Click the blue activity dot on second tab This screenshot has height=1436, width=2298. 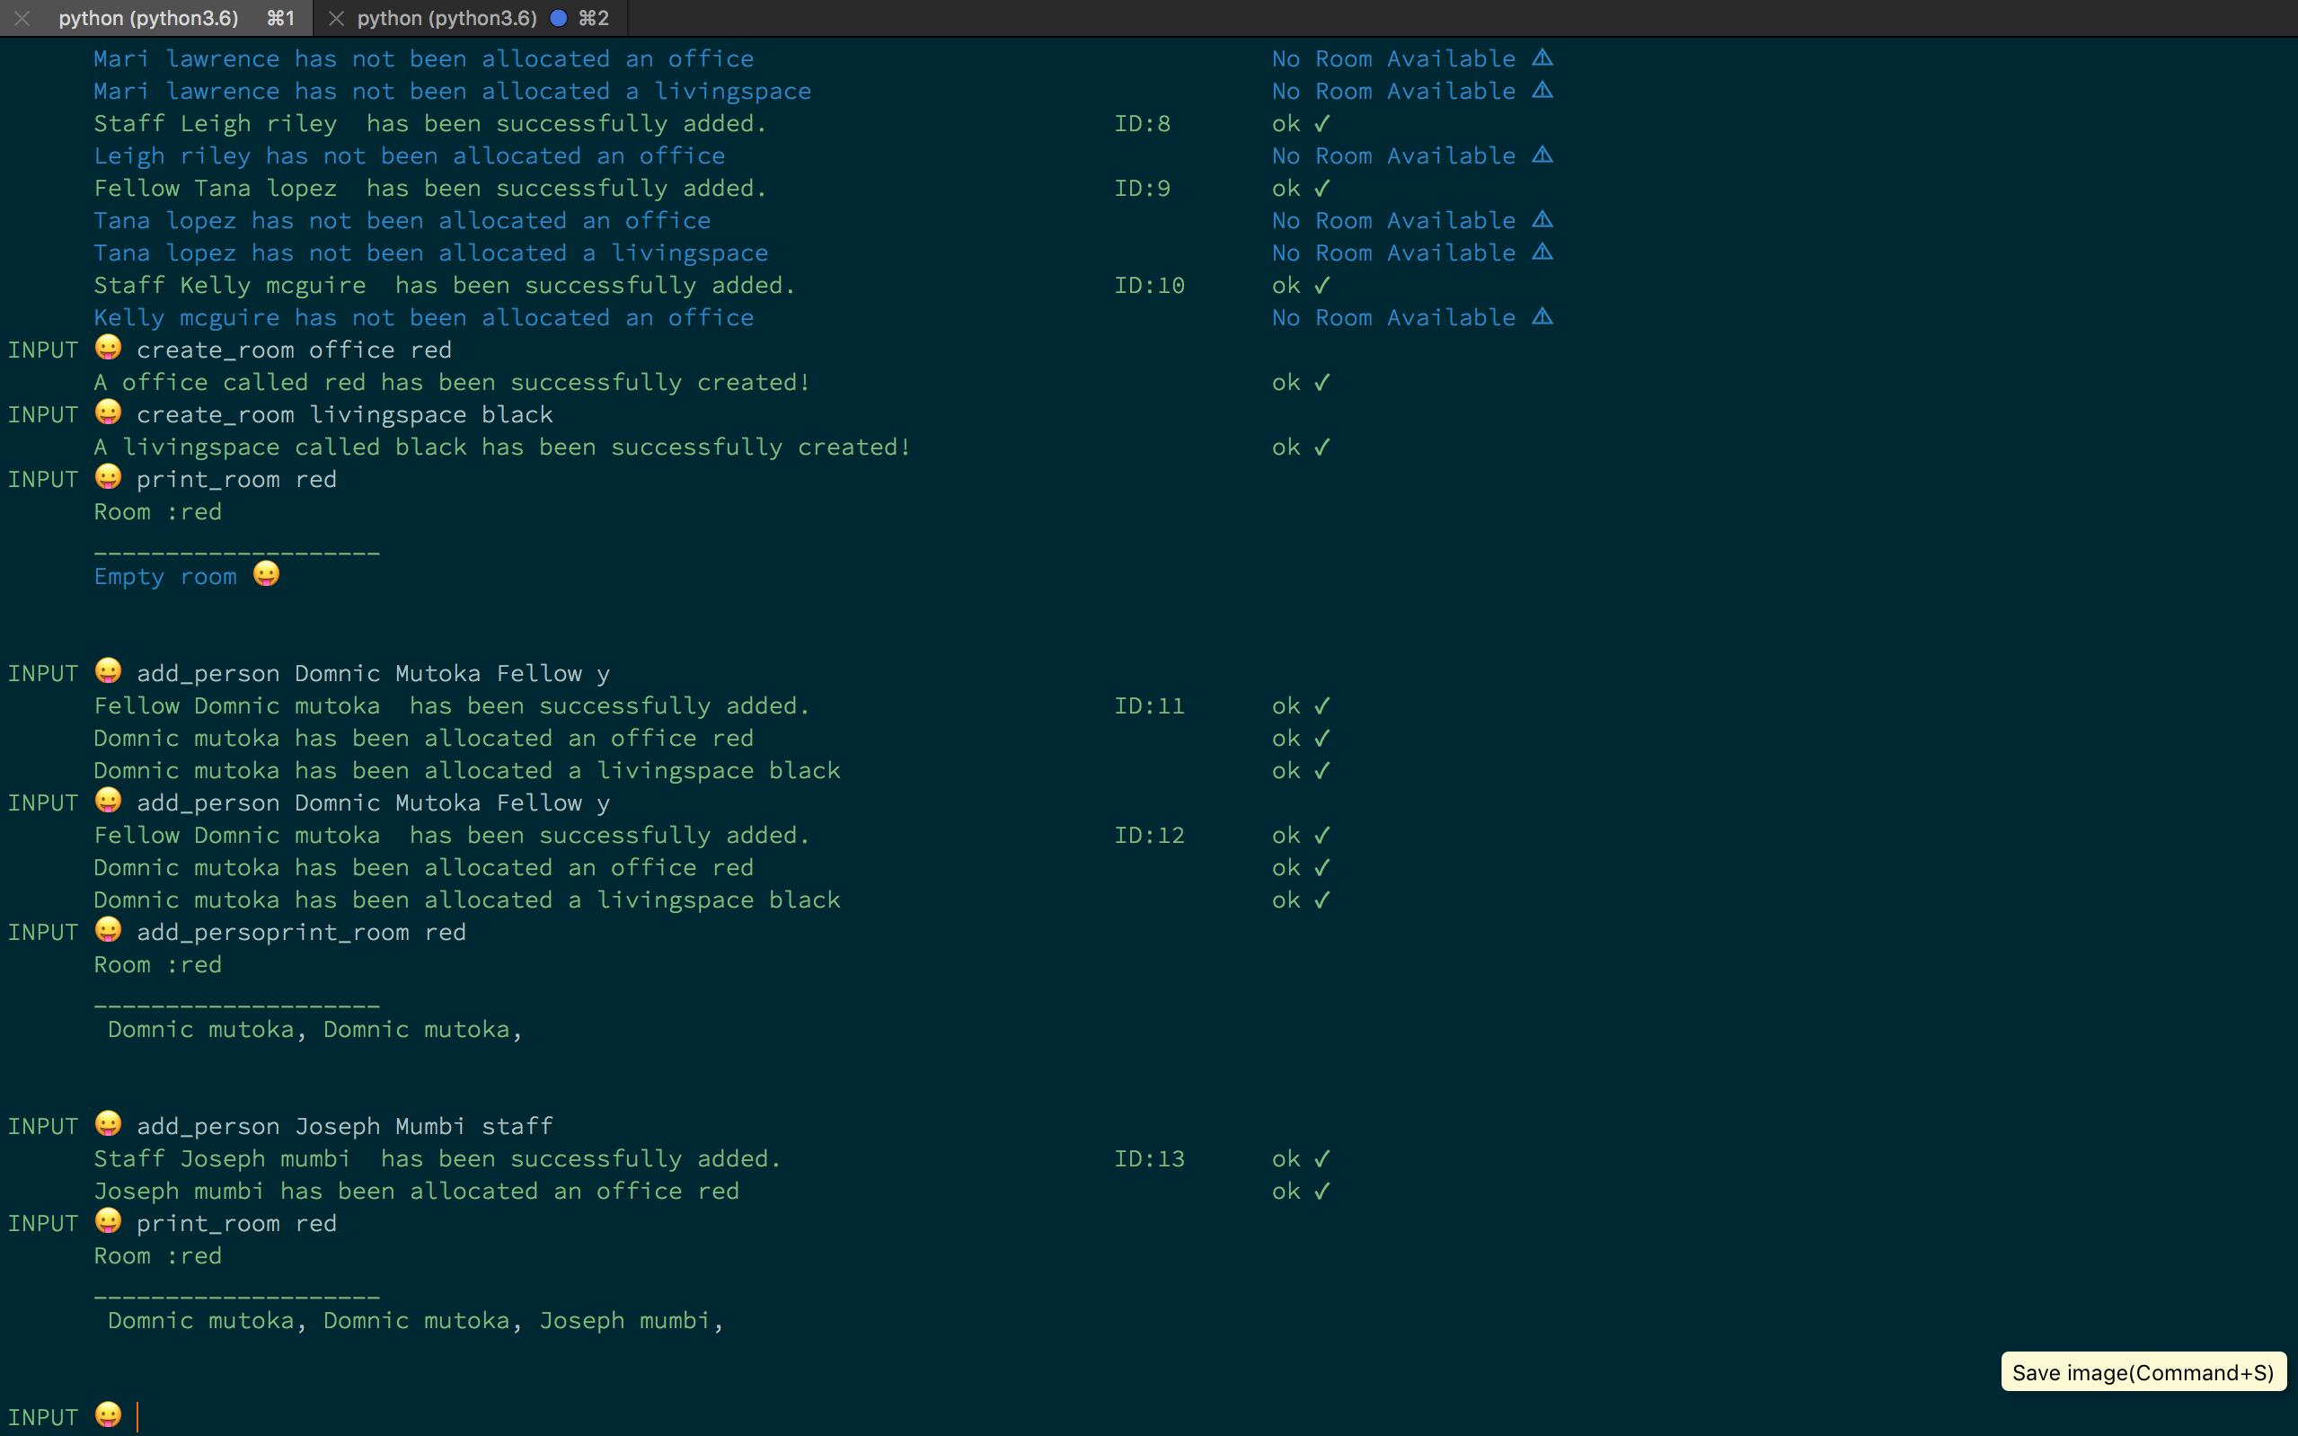pyautogui.click(x=559, y=18)
